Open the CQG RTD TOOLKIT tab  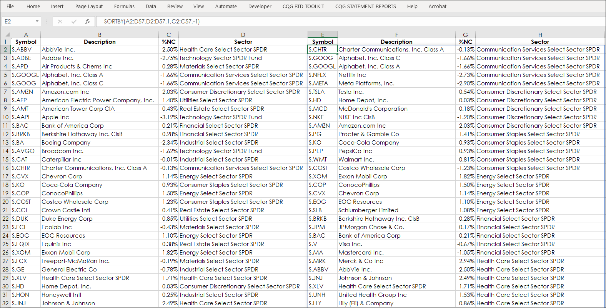(x=303, y=6)
